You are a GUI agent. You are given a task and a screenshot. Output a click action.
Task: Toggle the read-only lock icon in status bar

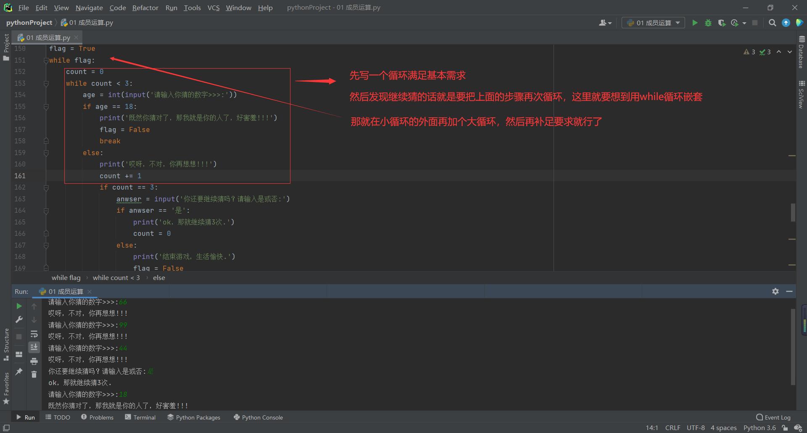click(785, 428)
